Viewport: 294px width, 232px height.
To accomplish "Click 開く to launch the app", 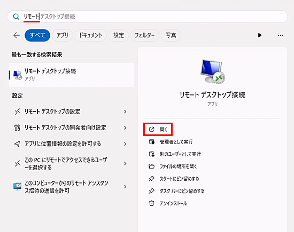I will point(158,129).
